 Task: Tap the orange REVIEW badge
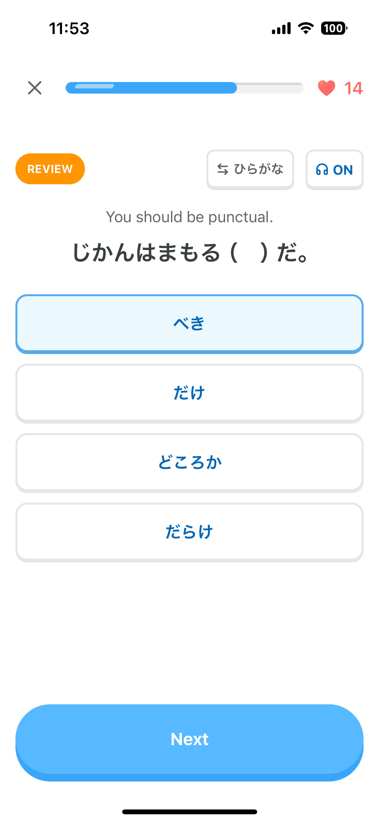click(50, 169)
